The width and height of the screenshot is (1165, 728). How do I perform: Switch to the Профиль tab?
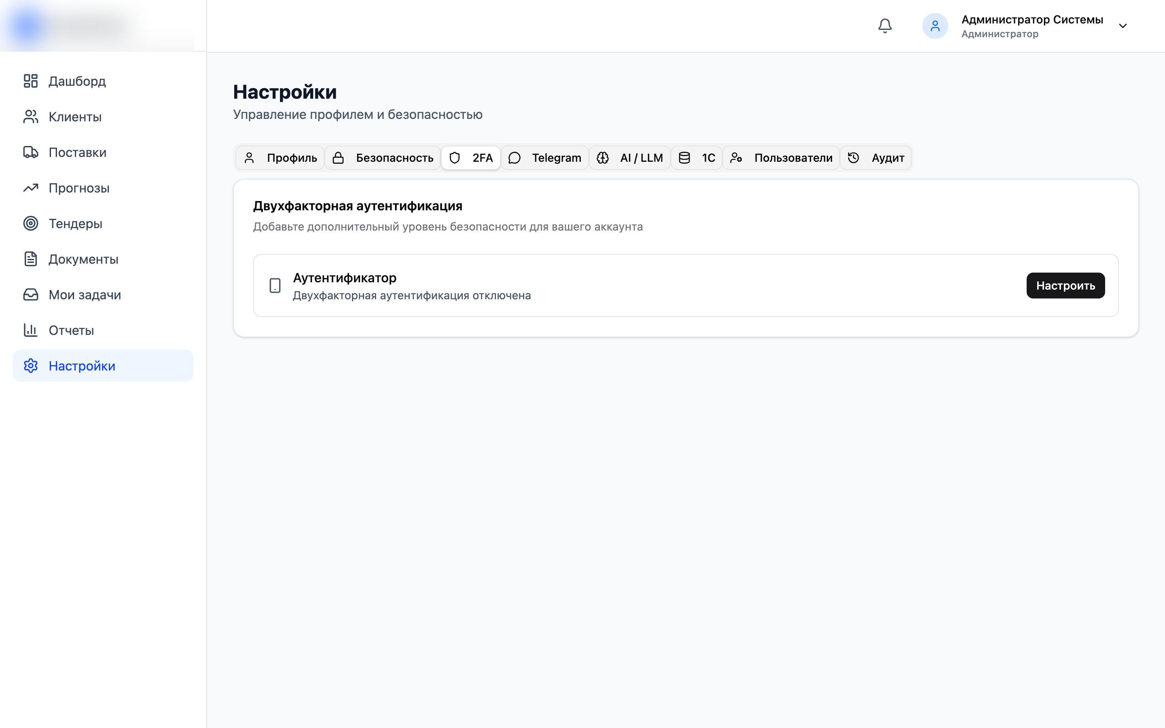click(280, 158)
